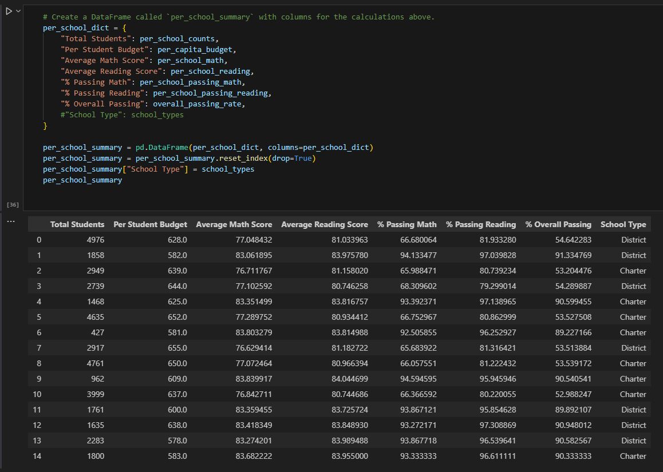Click row index 0 in the table
The width and height of the screenshot is (663, 472).
click(x=39, y=240)
